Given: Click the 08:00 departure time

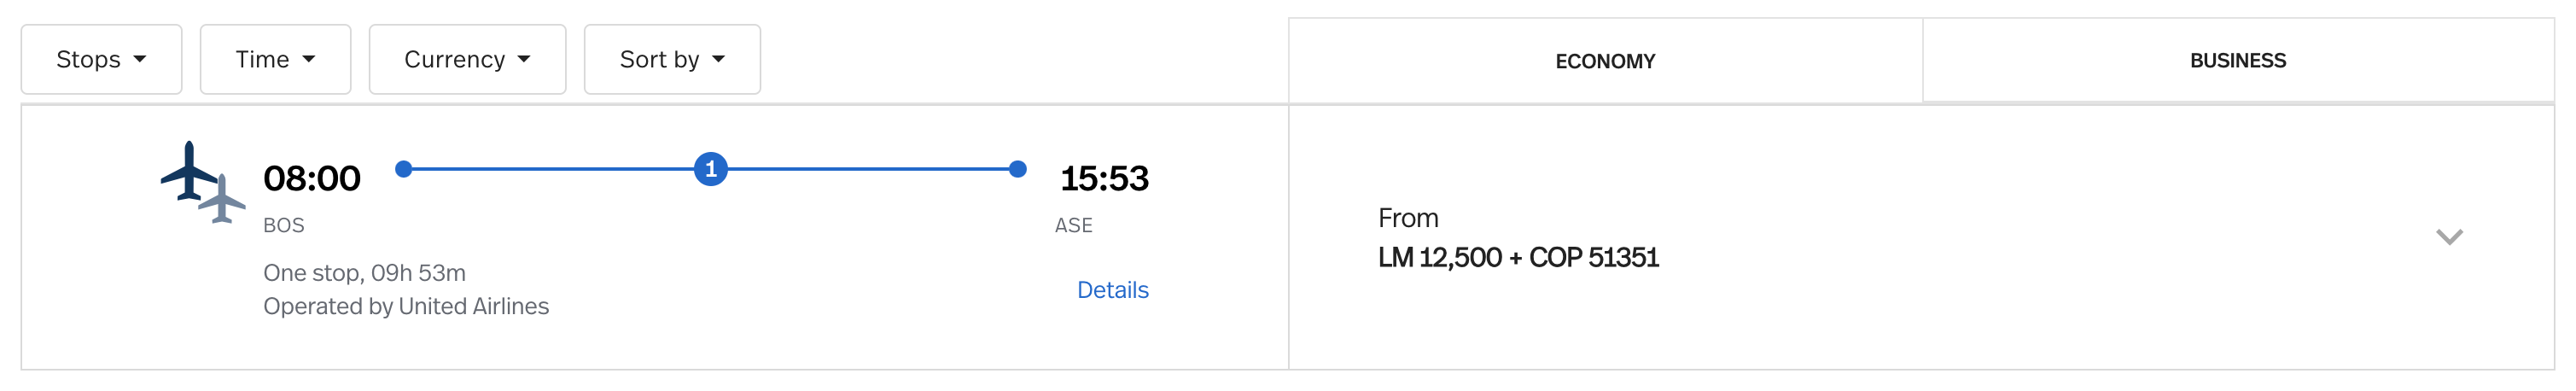Looking at the screenshot, I should (x=311, y=179).
